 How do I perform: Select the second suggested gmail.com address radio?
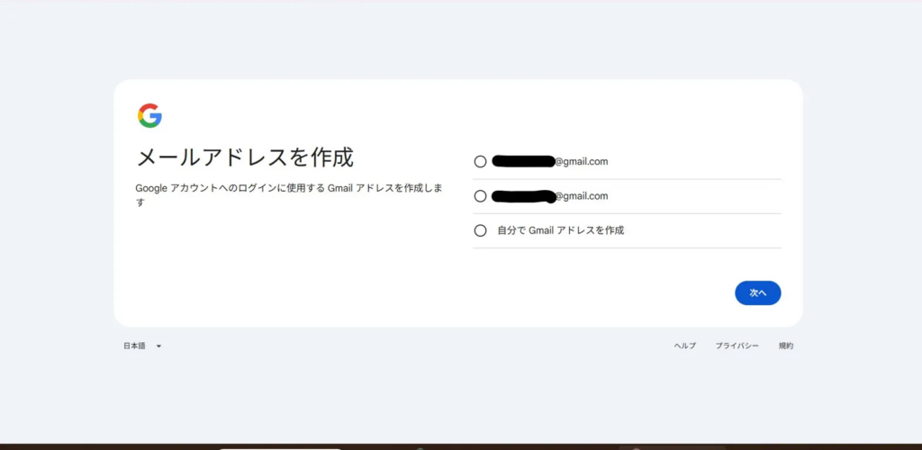pyautogui.click(x=480, y=196)
